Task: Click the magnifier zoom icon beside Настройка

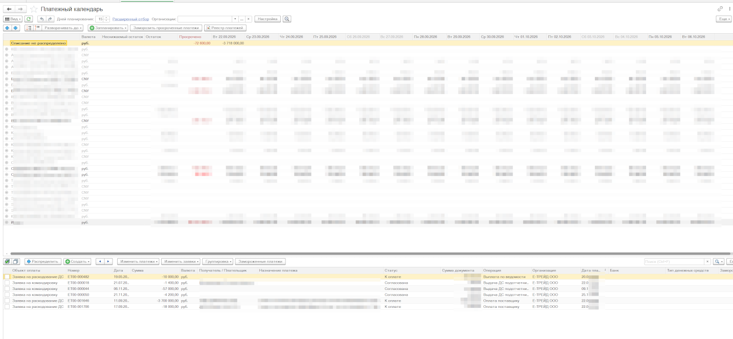Action: (287, 19)
